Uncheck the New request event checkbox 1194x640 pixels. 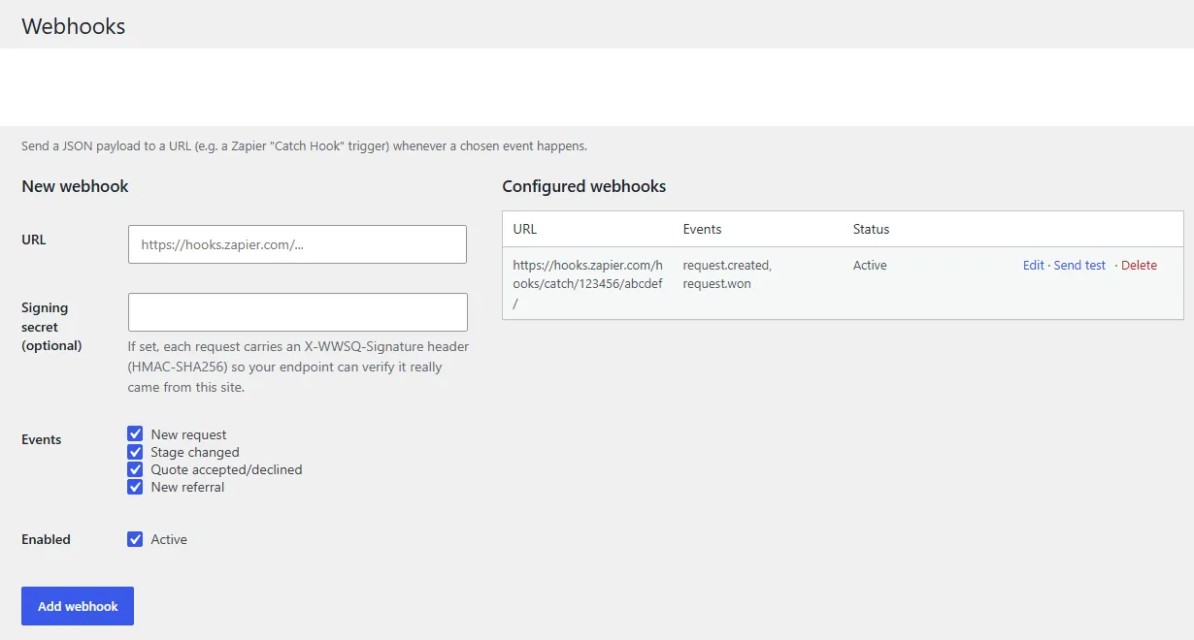point(135,434)
